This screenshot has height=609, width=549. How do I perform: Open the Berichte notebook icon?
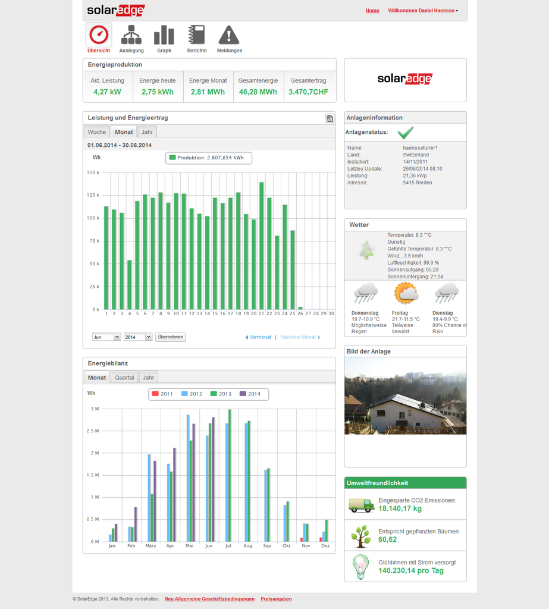point(196,35)
